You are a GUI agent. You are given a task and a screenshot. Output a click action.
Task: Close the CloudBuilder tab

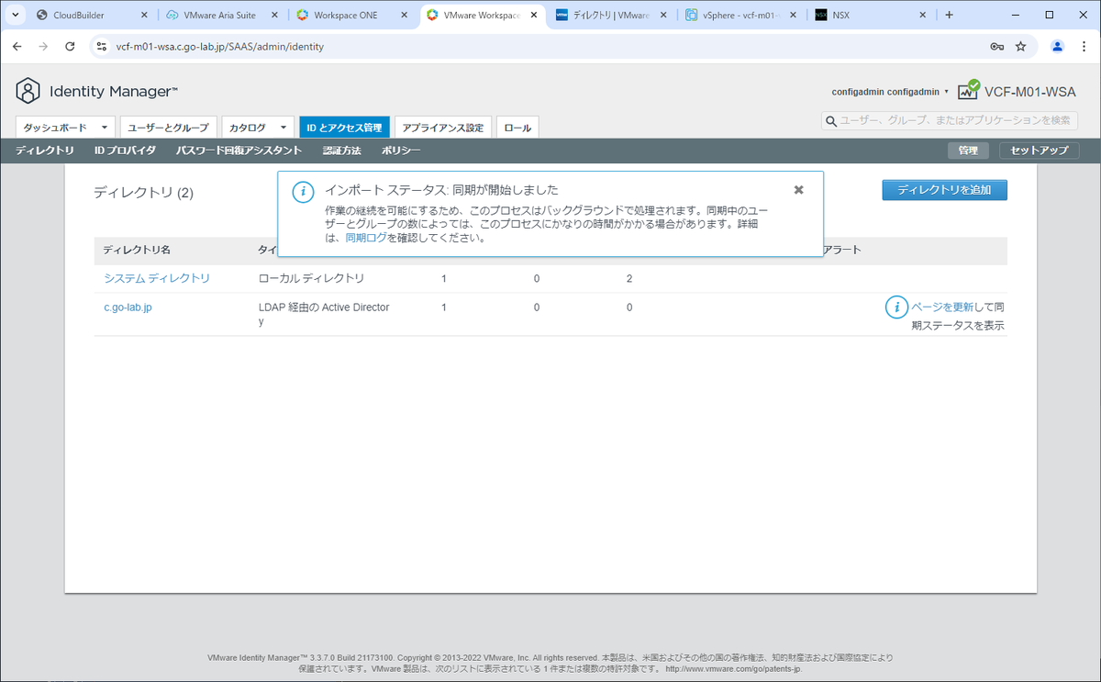pos(143,15)
